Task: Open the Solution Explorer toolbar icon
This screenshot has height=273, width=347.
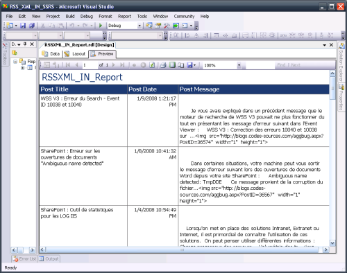Action: pos(149,26)
